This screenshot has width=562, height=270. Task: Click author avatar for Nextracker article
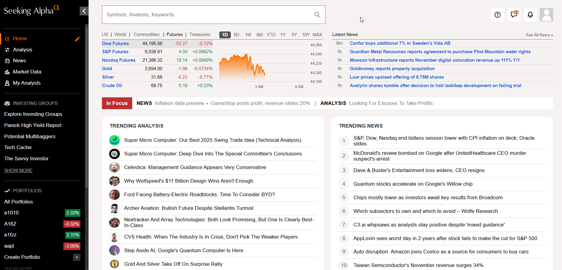pyautogui.click(x=114, y=223)
